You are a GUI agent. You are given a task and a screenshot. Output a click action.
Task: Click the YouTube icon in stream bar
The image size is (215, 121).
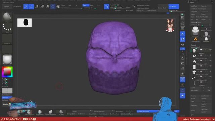click(x=25, y=119)
